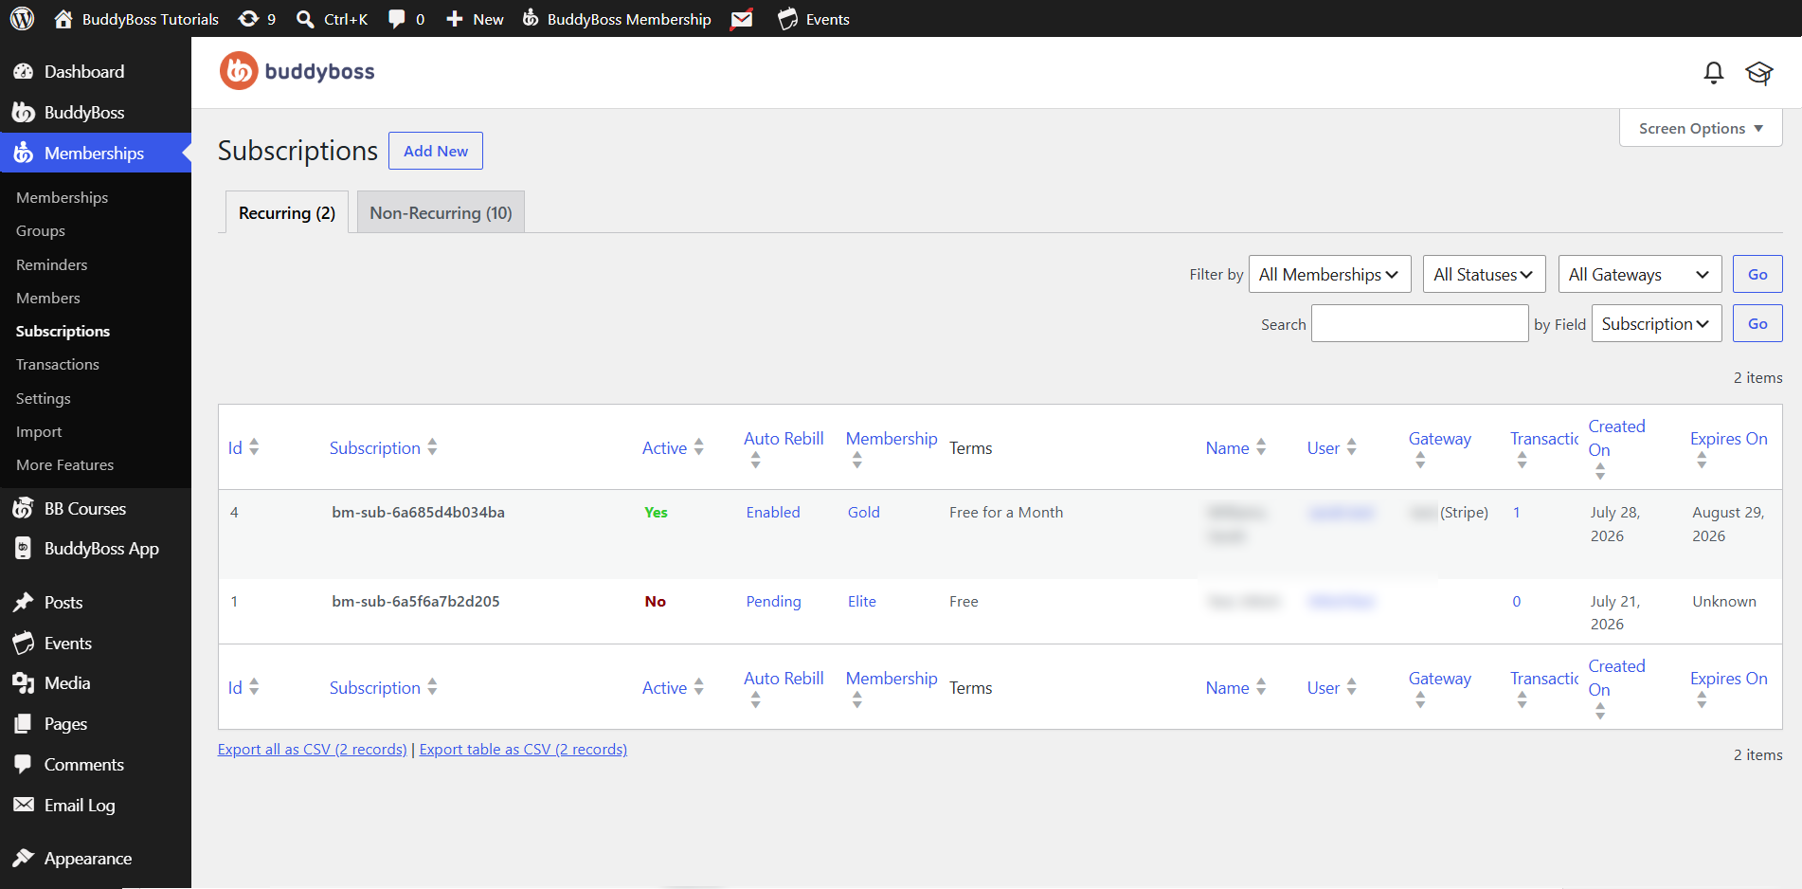Click the Pending auto rebill link
Screen dimensions: 1802x889
click(773, 601)
